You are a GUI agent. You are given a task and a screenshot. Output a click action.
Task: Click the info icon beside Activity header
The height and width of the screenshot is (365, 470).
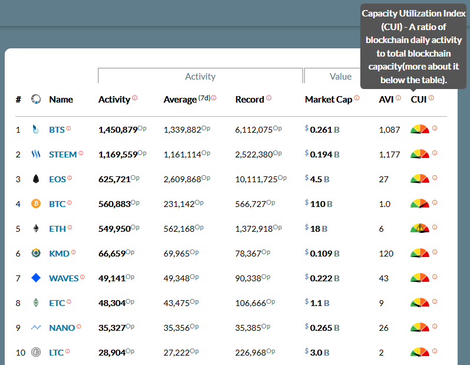(135, 98)
